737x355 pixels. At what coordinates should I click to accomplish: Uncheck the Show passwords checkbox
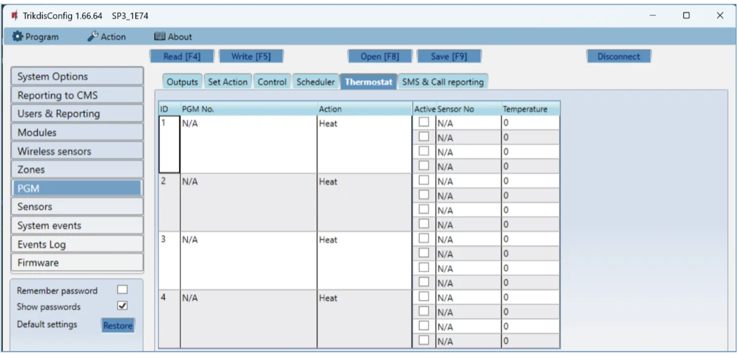[122, 306]
